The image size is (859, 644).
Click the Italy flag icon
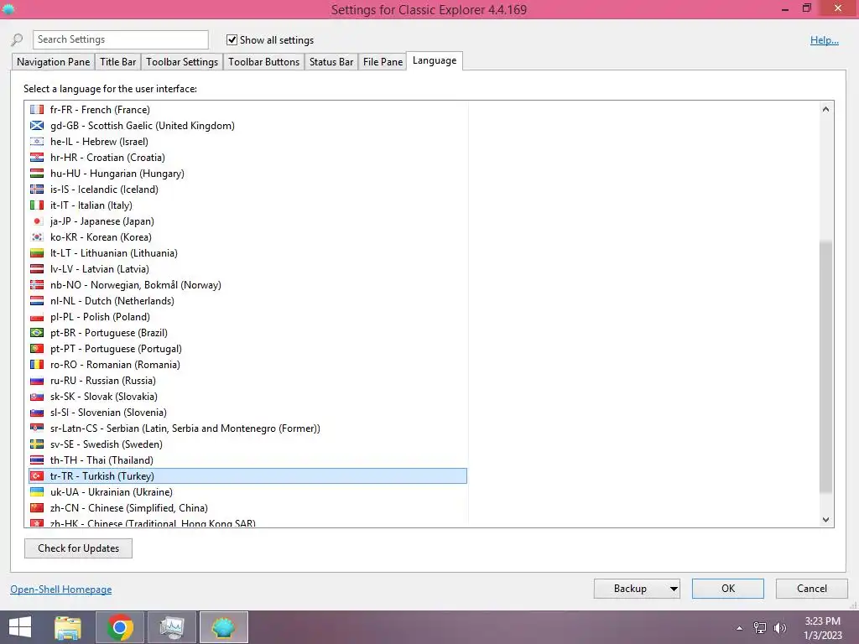point(37,205)
